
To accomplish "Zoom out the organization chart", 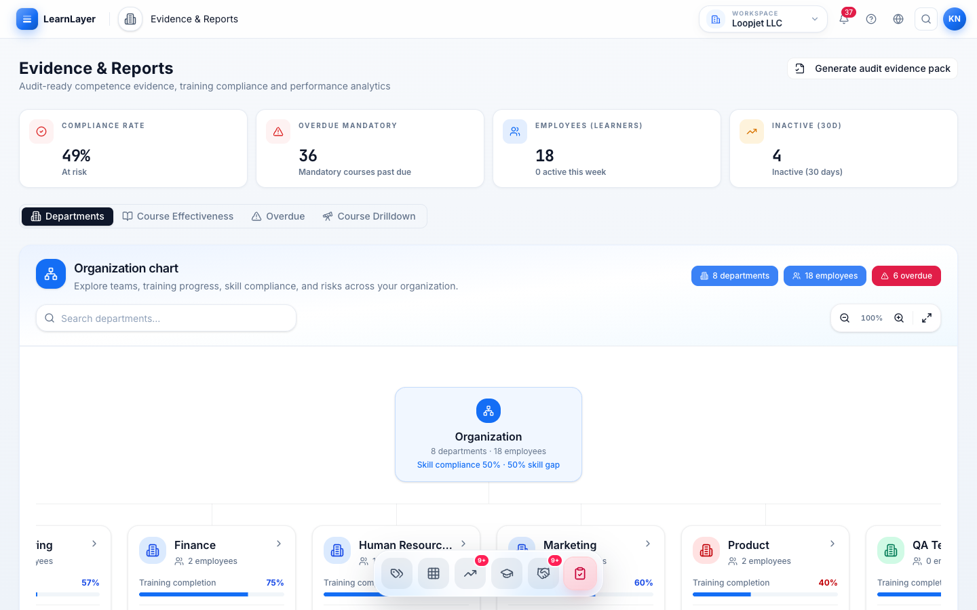I will pyautogui.click(x=845, y=318).
